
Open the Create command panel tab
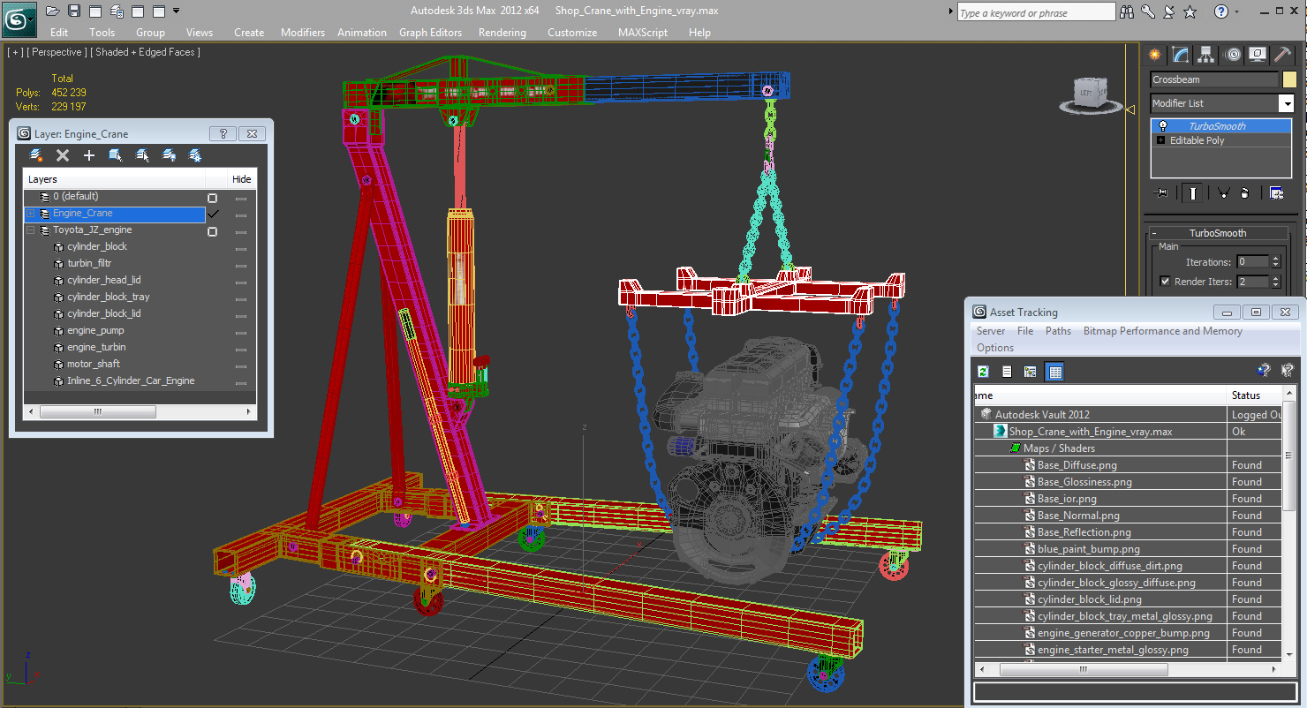tap(1155, 55)
